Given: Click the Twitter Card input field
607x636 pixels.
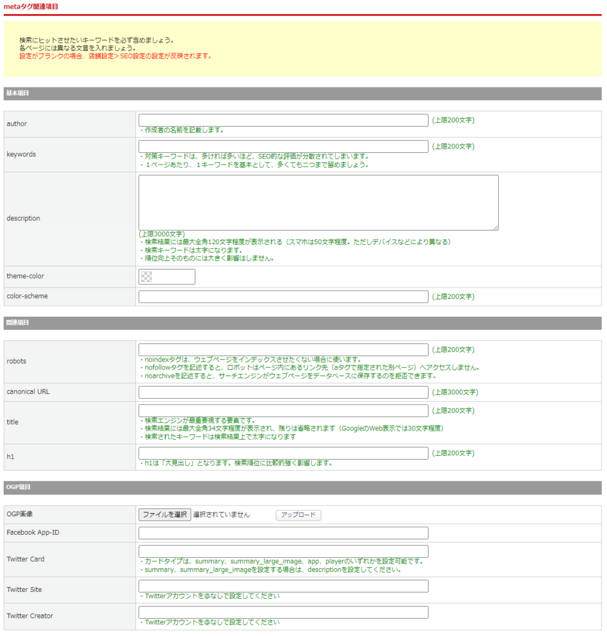Looking at the screenshot, I should 283,552.
